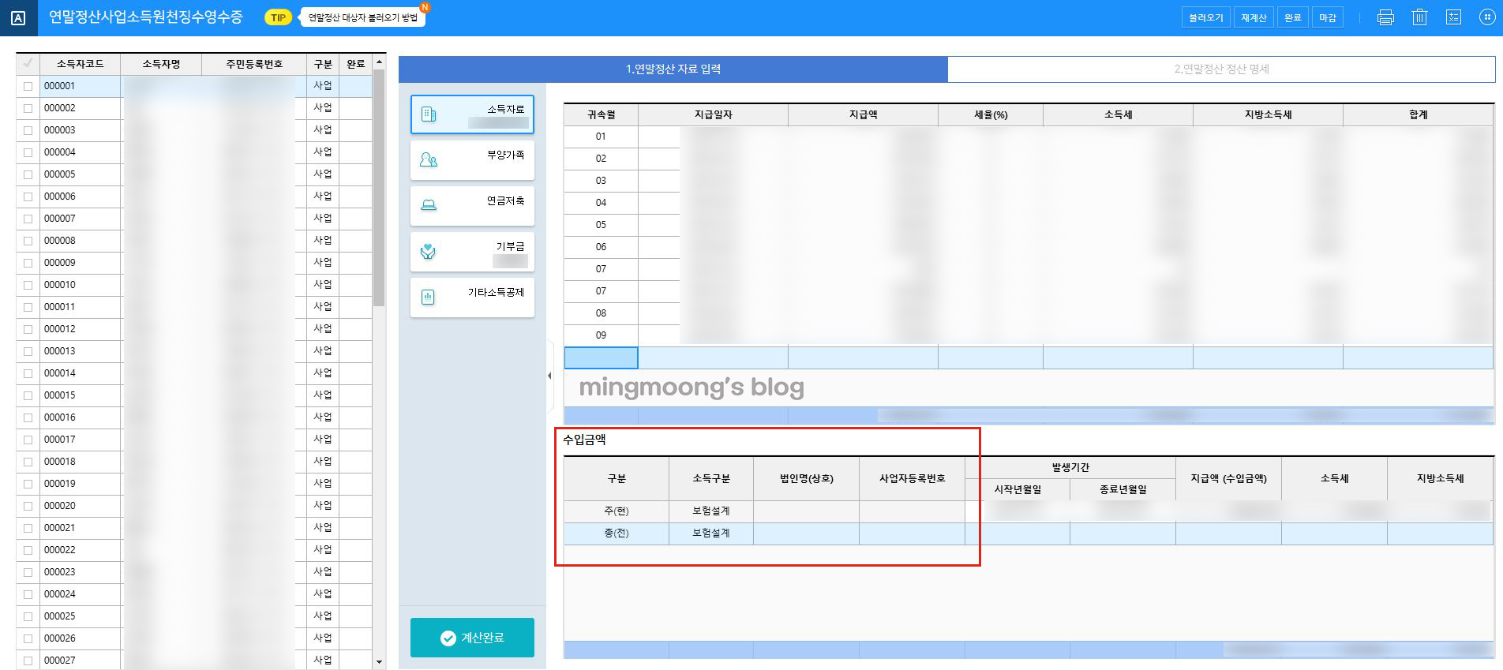Click the 연금저축 icon
This screenshot has width=1503, height=670.
pyautogui.click(x=429, y=205)
